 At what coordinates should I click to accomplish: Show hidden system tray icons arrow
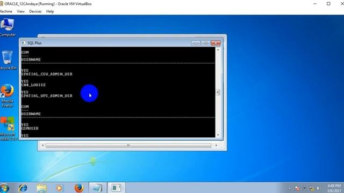(x=290, y=188)
